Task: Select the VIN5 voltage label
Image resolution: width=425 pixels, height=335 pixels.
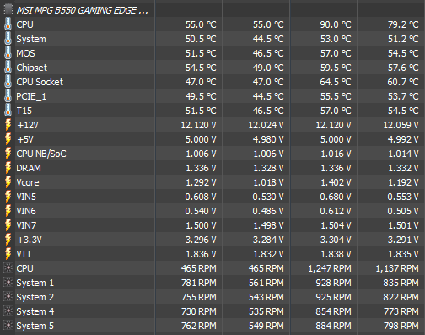Action: coord(26,197)
